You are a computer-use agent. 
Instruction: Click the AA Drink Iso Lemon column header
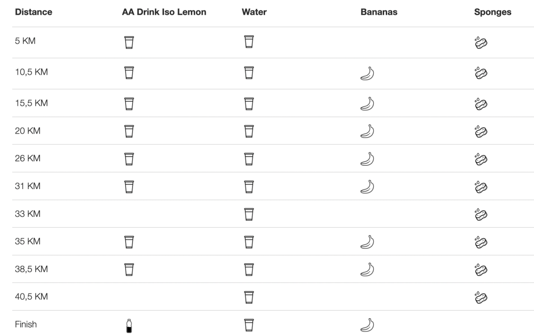(164, 12)
